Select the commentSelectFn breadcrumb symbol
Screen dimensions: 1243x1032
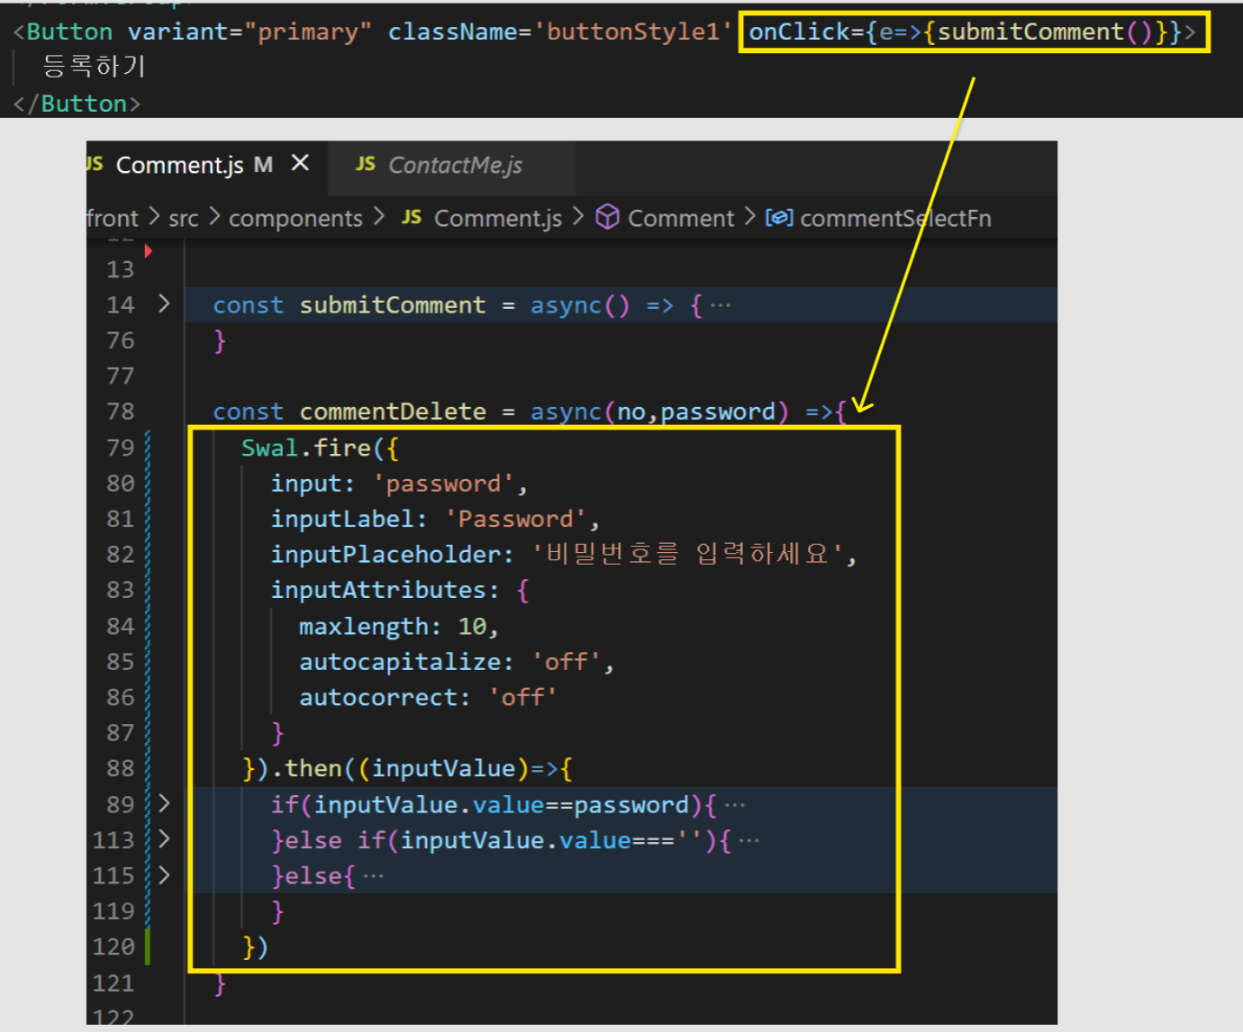click(895, 218)
